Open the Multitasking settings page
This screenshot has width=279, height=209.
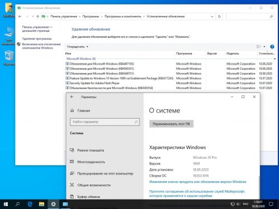pos(88,162)
